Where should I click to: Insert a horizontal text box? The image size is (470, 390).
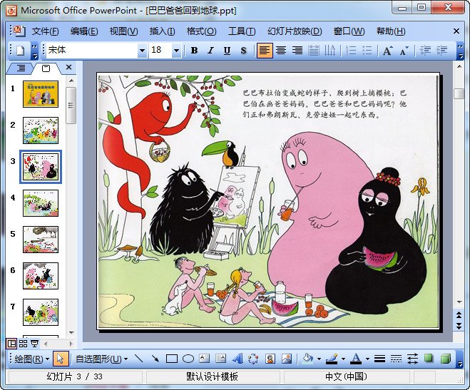205,358
